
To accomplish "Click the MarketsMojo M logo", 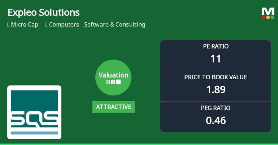I will (268, 11).
